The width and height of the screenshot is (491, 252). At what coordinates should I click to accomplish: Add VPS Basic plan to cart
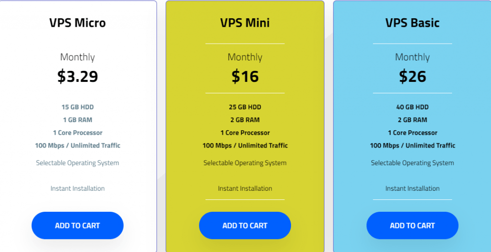[x=412, y=225]
